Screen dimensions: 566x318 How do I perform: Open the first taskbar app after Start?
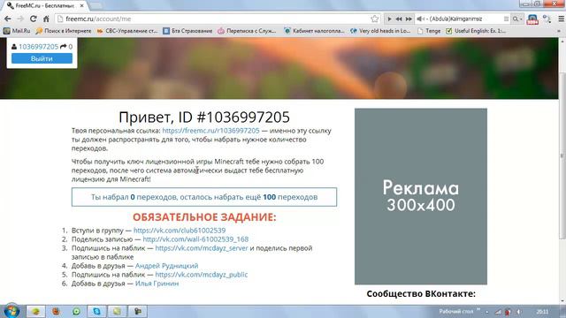point(35,311)
